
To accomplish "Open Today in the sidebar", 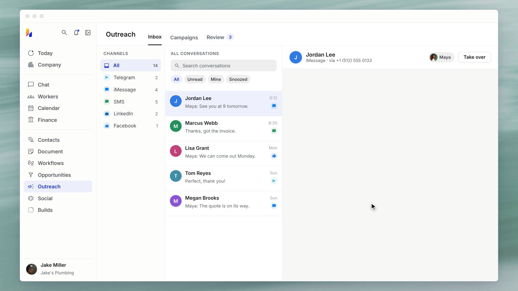I will coord(58,53).
